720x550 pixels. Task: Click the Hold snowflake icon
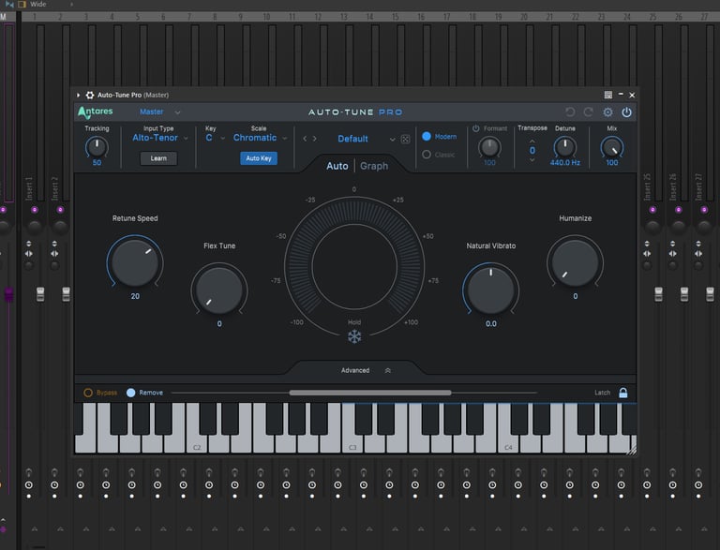pos(354,336)
